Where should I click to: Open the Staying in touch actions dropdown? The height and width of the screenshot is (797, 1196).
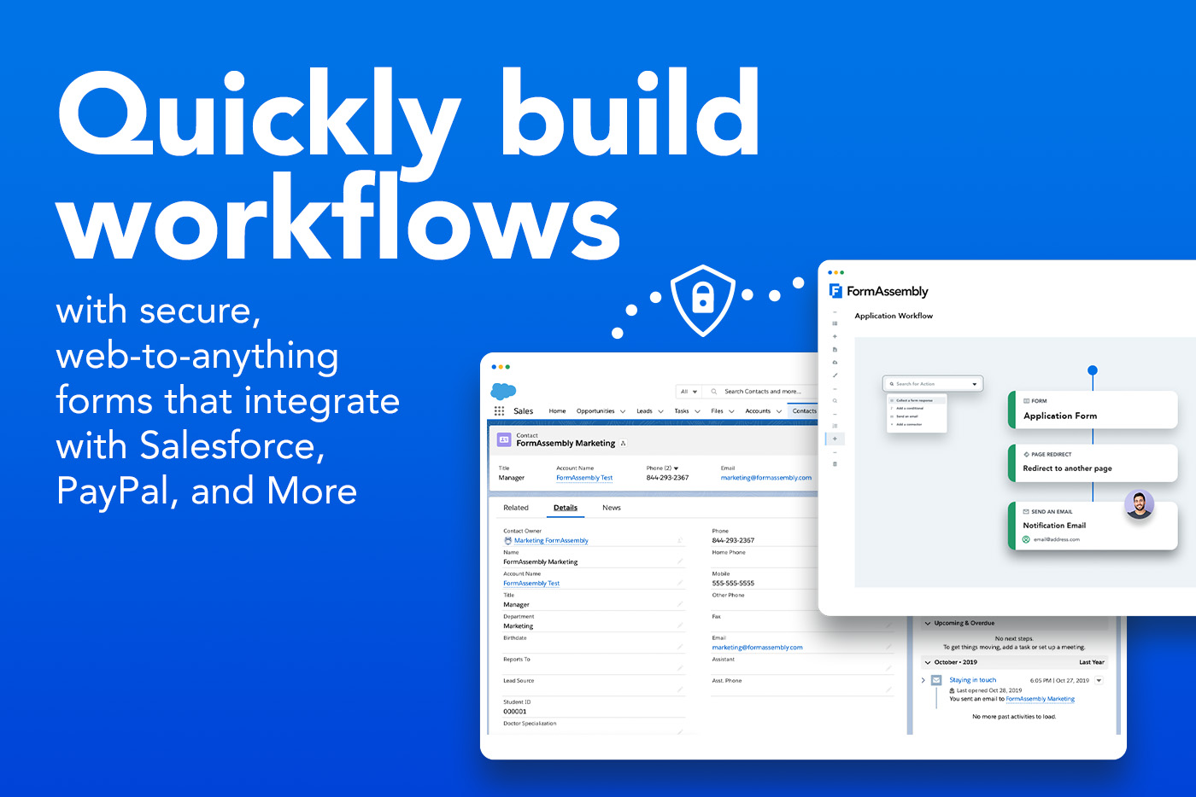(x=1099, y=680)
